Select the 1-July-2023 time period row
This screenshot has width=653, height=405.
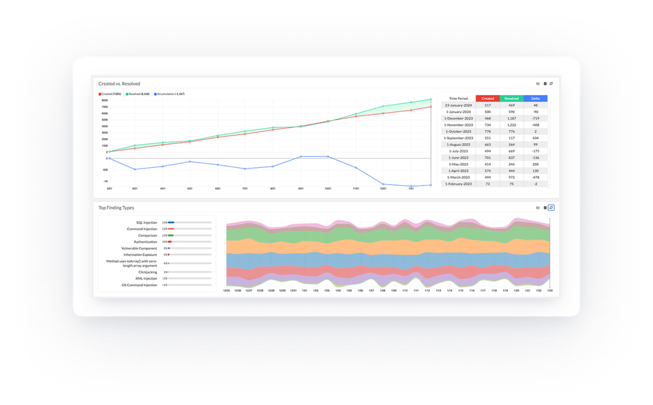point(494,151)
